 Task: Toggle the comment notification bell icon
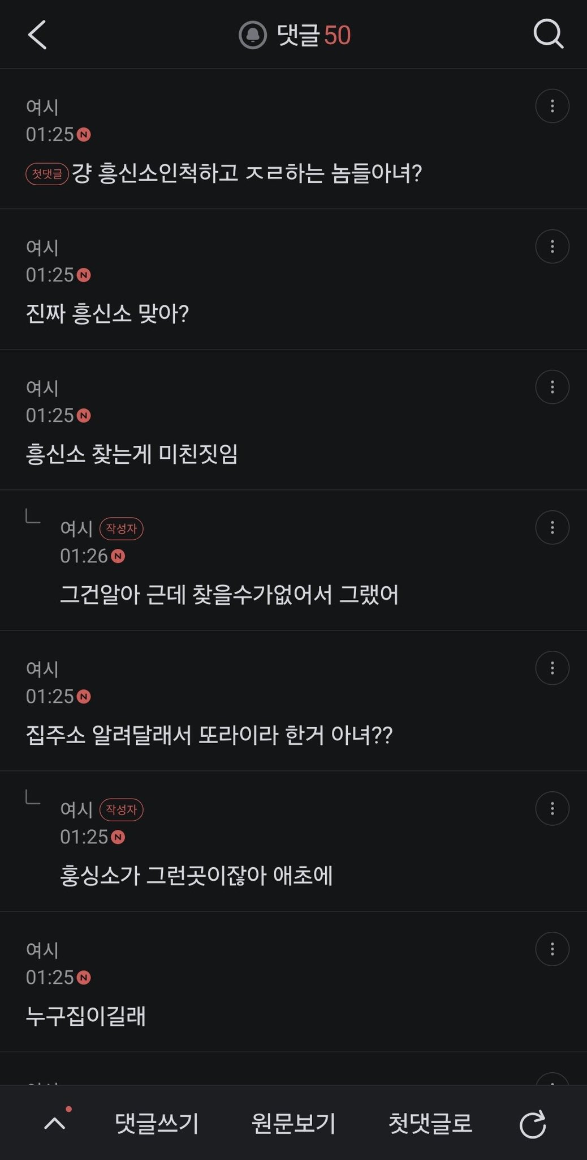pyautogui.click(x=253, y=35)
